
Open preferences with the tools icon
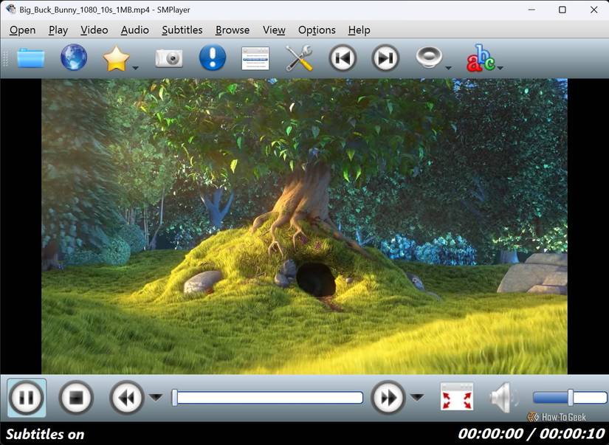pyautogui.click(x=299, y=58)
